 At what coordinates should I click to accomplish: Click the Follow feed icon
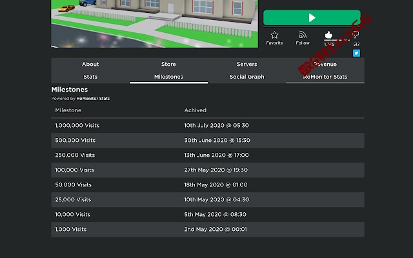(x=303, y=35)
